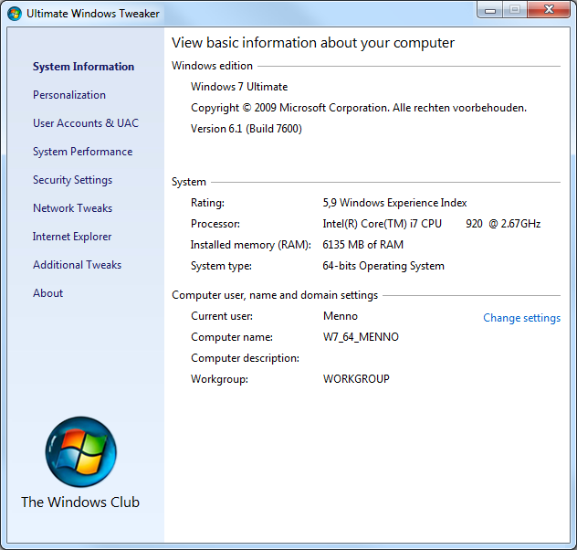Open the Internet Explorer section
The height and width of the screenshot is (550, 577).
(72, 237)
